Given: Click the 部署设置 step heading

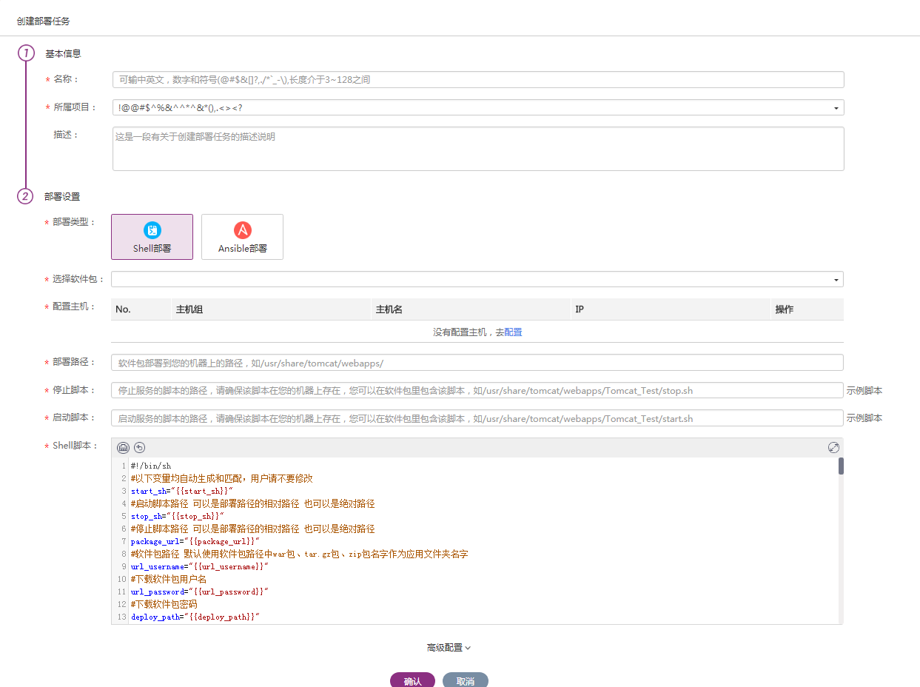Looking at the screenshot, I should click(x=62, y=197).
